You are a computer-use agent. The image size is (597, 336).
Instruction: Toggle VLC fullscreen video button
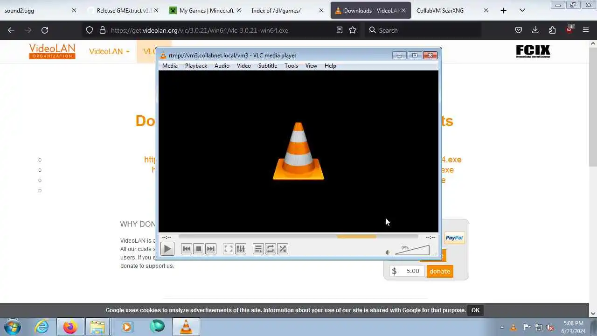point(228,249)
